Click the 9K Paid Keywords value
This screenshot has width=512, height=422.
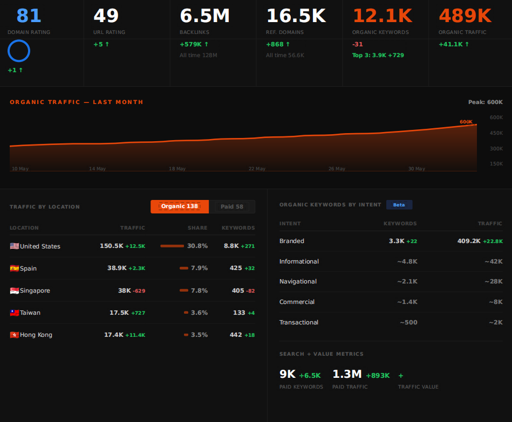click(288, 374)
